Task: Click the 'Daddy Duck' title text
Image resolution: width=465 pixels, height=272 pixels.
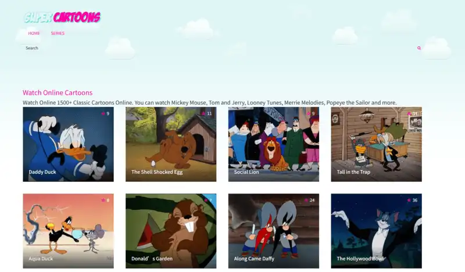Action: (42, 172)
